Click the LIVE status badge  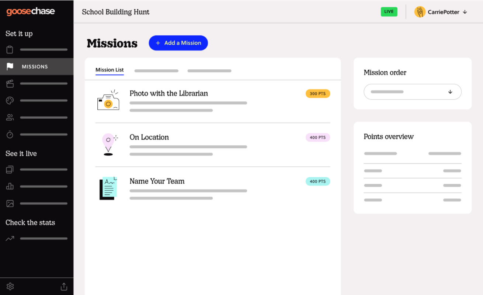(389, 11)
